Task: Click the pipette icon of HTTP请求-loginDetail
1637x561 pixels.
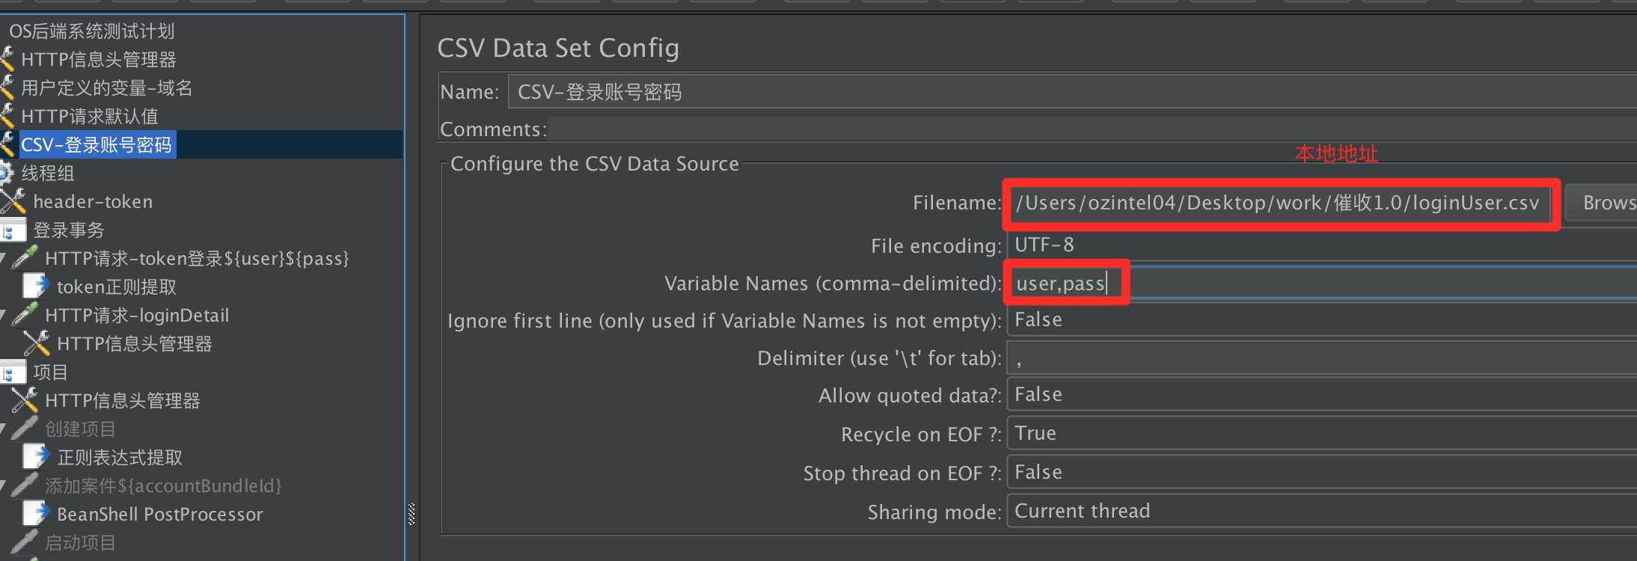Action: (x=25, y=315)
